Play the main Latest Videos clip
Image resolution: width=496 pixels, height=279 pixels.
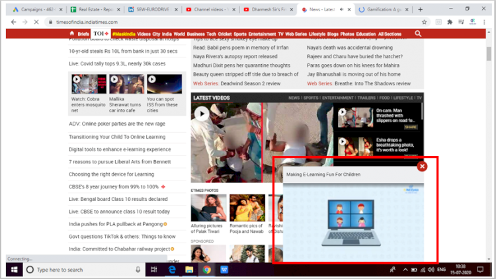point(202,114)
